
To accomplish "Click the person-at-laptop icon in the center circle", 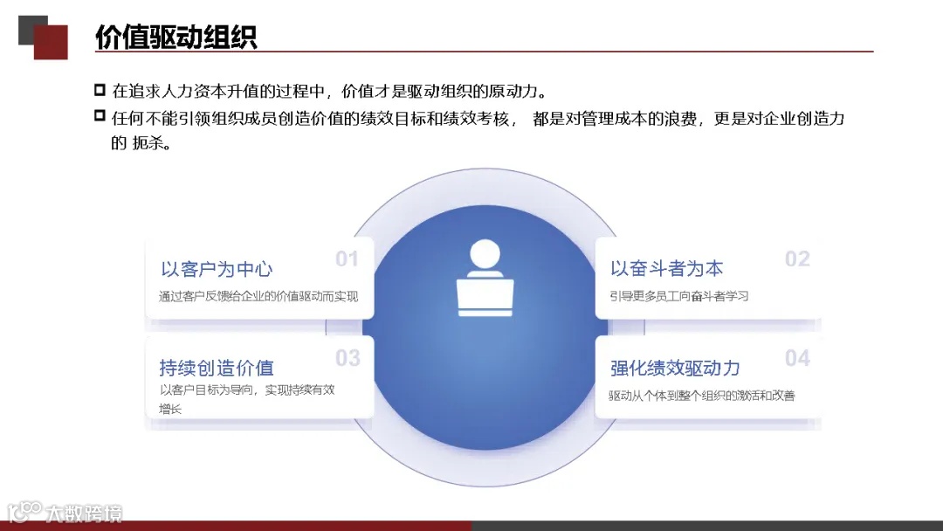I will click(485, 280).
